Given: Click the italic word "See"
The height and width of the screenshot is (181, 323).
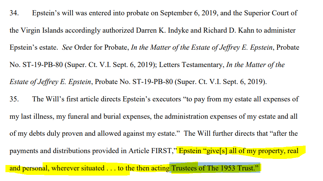Looking at the screenshot, I should click(67, 48).
